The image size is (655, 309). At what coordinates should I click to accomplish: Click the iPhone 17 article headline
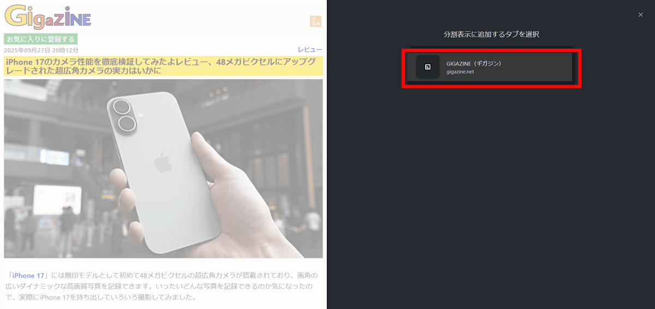coord(163,66)
